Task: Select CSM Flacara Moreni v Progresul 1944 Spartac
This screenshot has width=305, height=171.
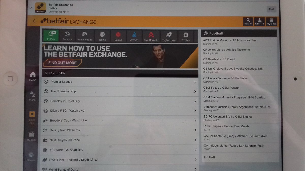Action: 239,99
